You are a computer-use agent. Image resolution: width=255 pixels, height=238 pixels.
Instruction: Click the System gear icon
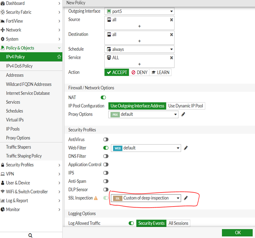pos(3,39)
